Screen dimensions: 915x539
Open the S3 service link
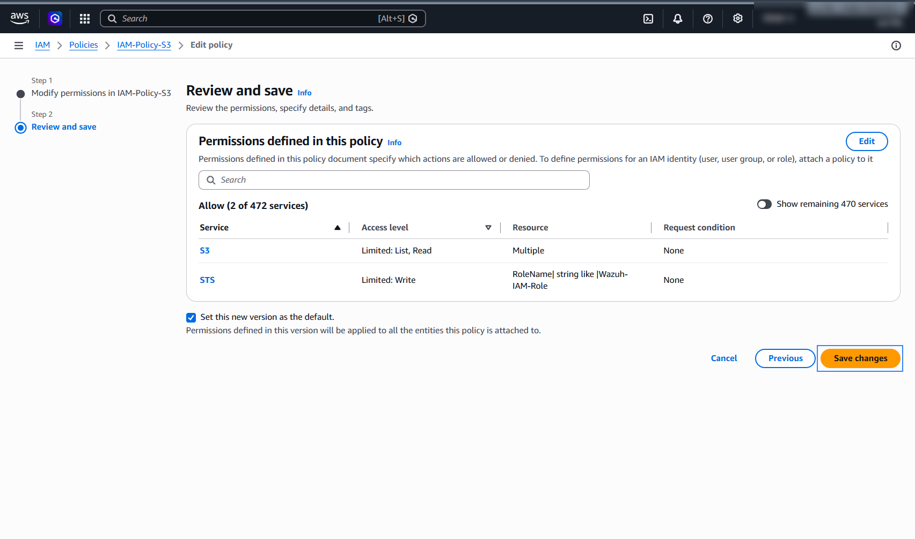click(x=204, y=251)
